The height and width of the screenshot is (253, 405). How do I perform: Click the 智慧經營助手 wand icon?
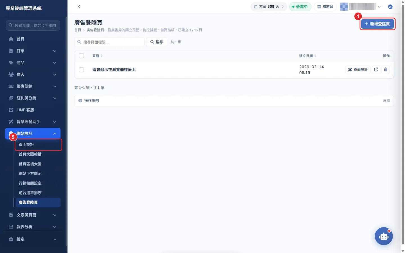point(11,122)
